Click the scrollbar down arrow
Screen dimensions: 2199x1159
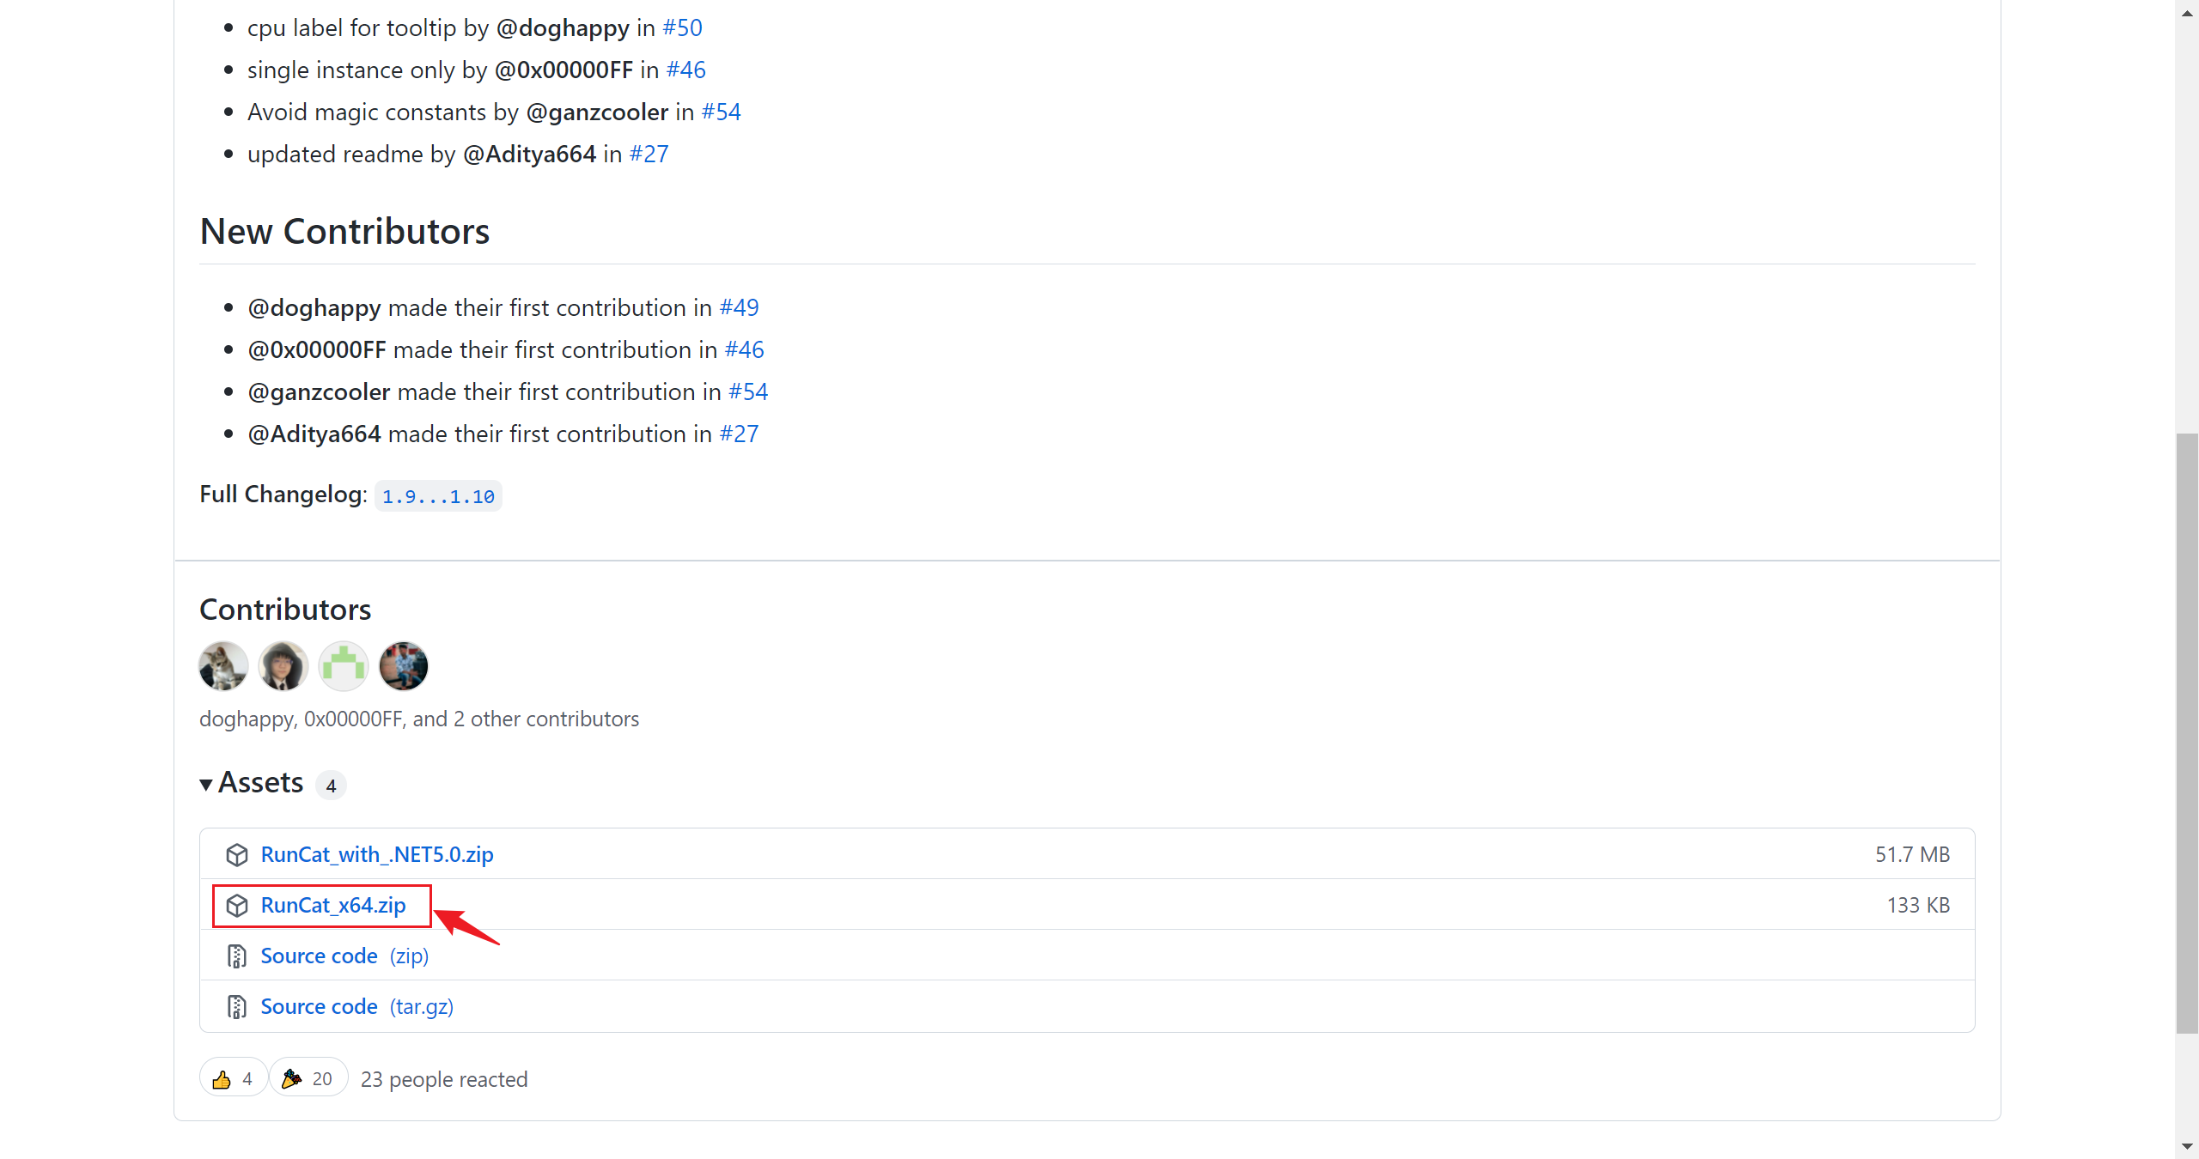point(2187,1147)
